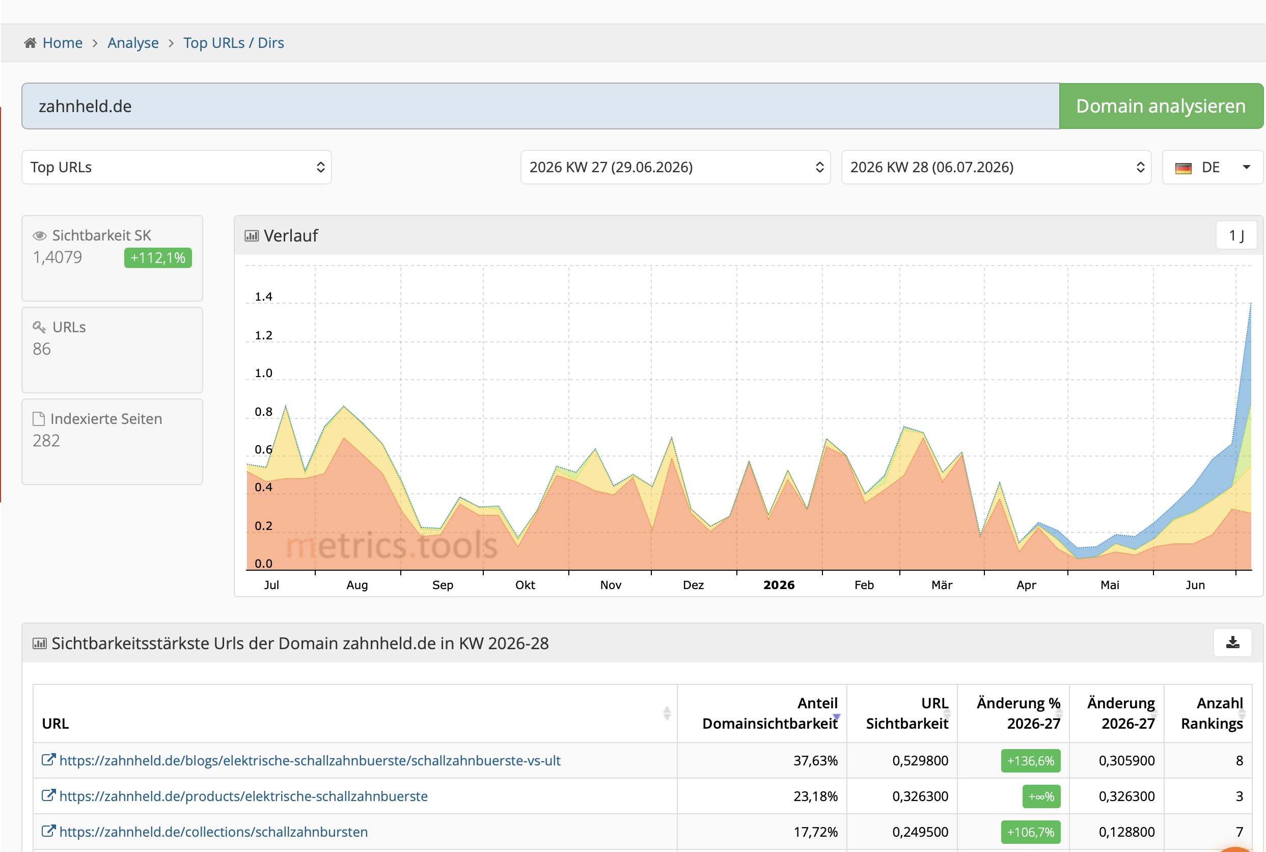1266x852 pixels.
Task: Click the +106,7% change badge
Action: [1030, 833]
